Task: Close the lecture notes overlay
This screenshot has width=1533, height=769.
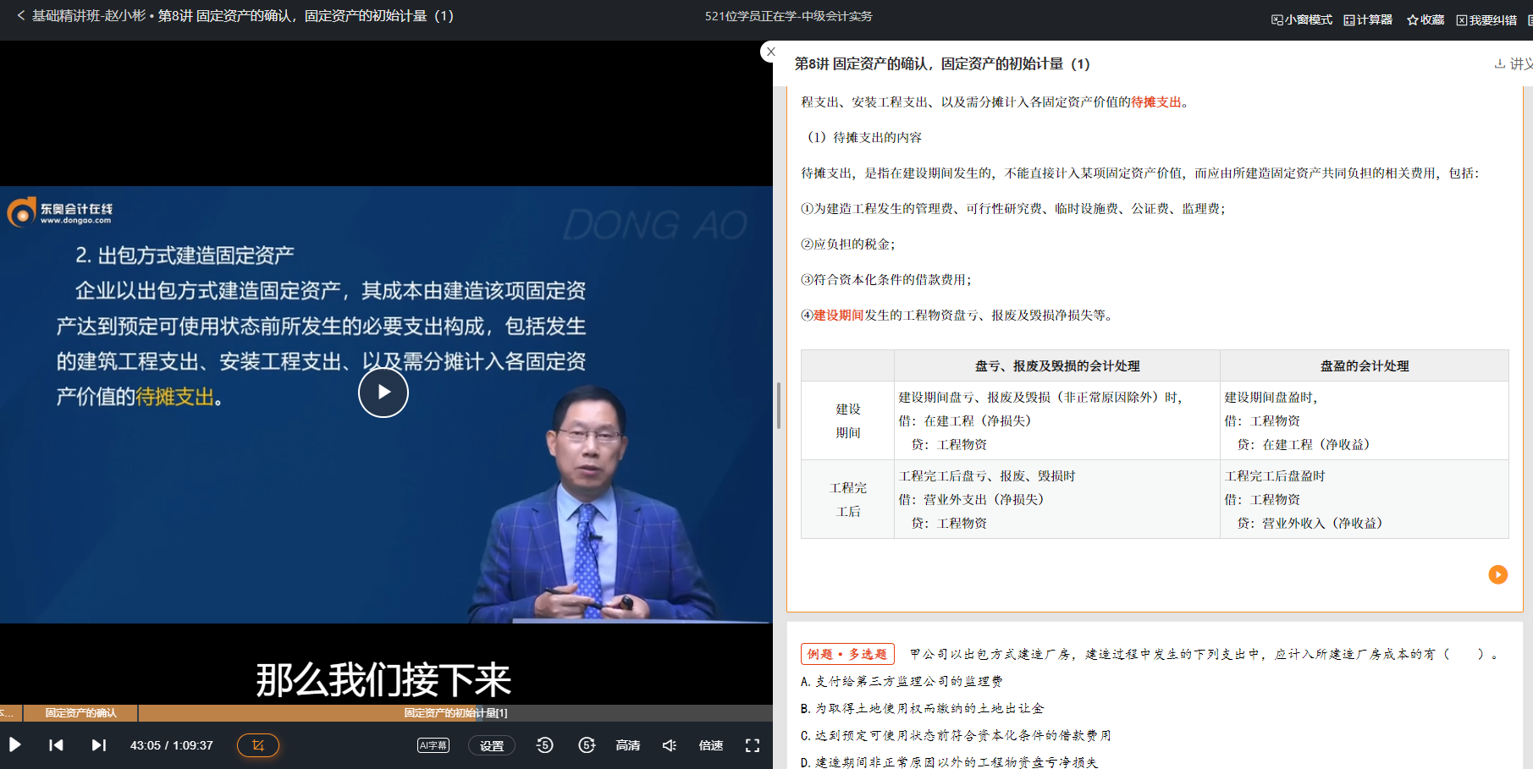Action: [770, 52]
